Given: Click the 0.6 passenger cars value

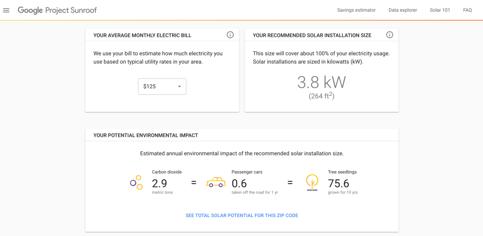Looking at the screenshot, I should click(x=239, y=183).
